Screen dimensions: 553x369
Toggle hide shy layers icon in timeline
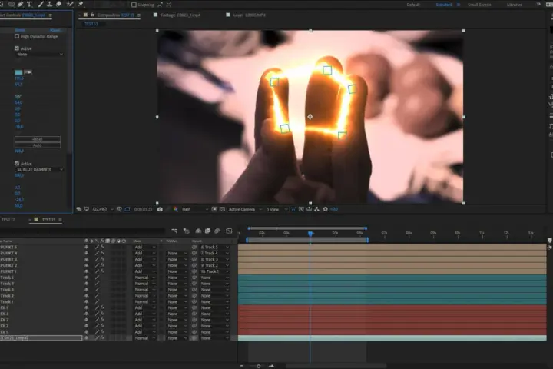click(198, 231)
